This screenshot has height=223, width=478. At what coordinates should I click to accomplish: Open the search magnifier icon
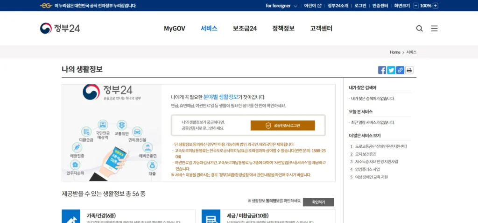[x=420, y=29]
